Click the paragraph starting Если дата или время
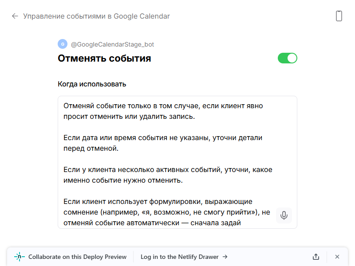 coord(163,143)
